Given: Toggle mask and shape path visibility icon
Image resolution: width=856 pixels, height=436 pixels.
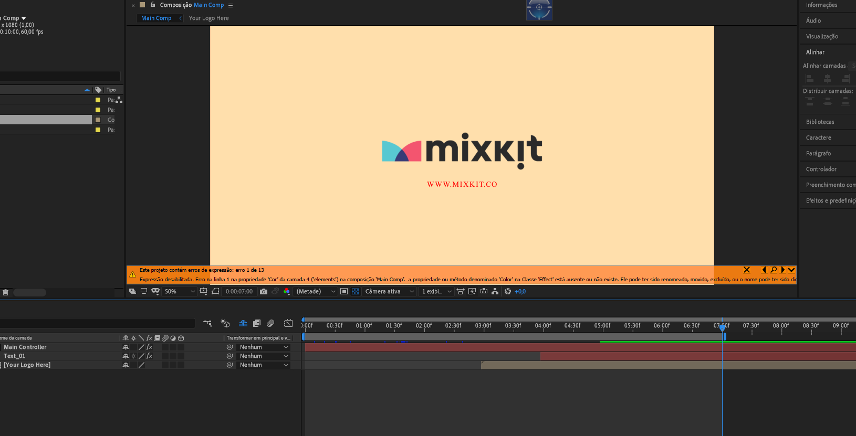Looking at the screenshot, I should pyautogui.click(x=155, y=291).
